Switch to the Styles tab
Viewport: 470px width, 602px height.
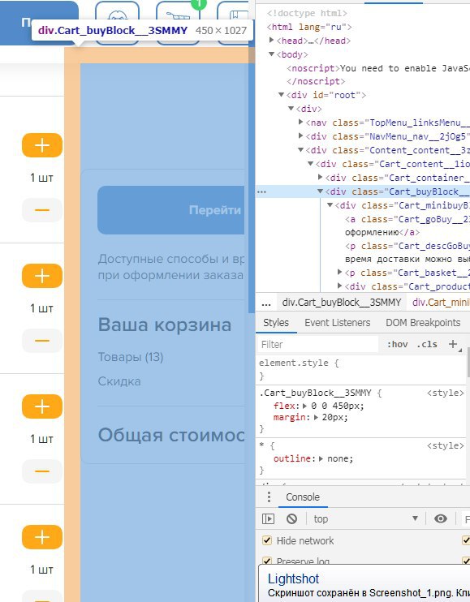tap(276, 323)
